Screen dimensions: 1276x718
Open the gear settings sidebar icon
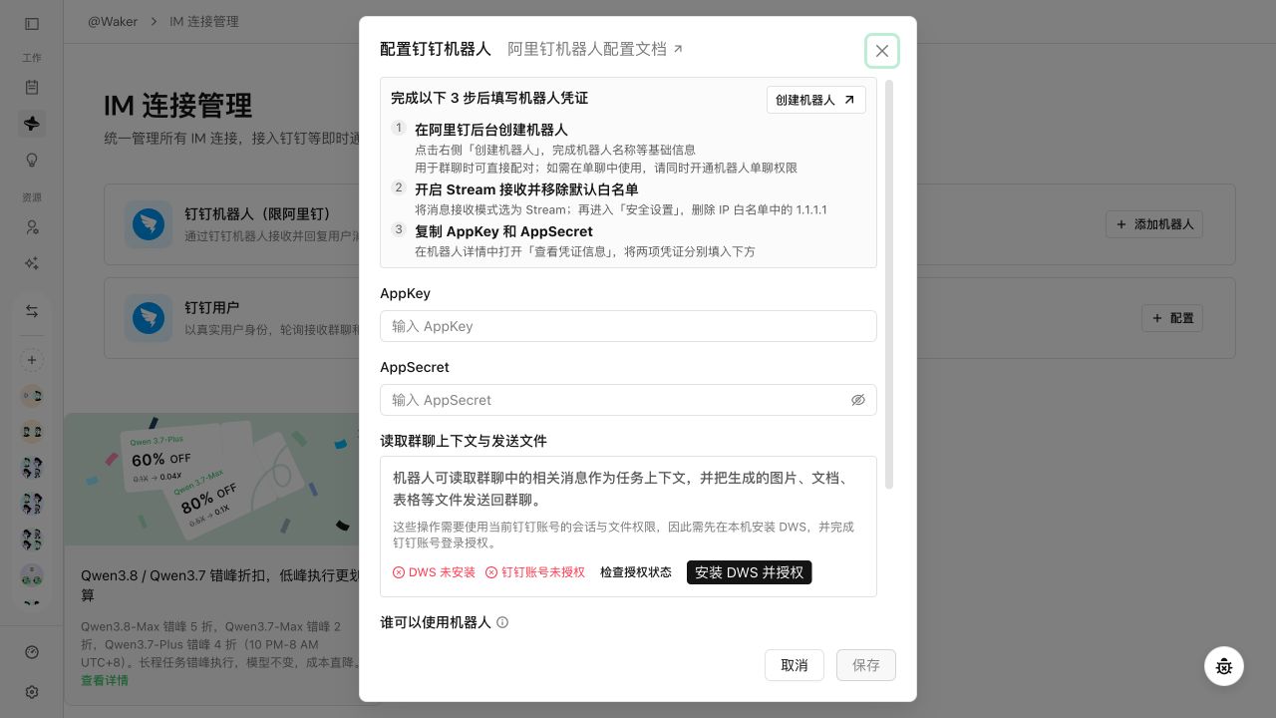tap(32, 692)
